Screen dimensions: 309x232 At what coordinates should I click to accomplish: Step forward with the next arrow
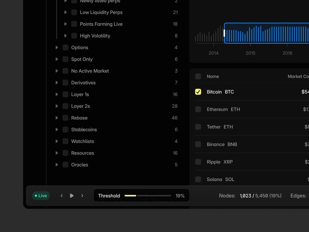82,196
